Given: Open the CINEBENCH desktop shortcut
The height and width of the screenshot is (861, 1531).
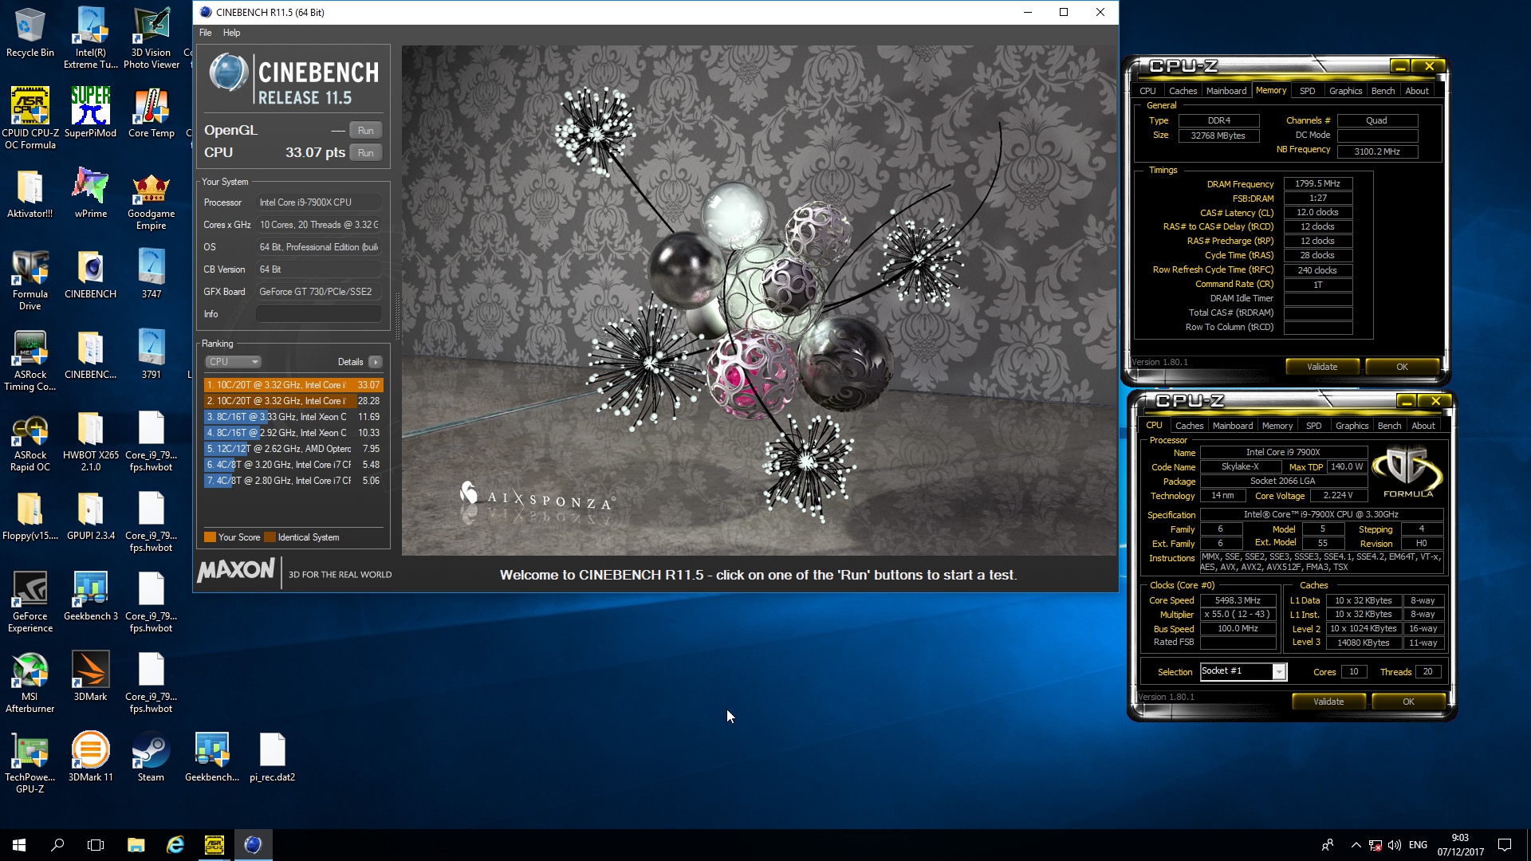Looking at the screenshot, I should tap(91, 274).
